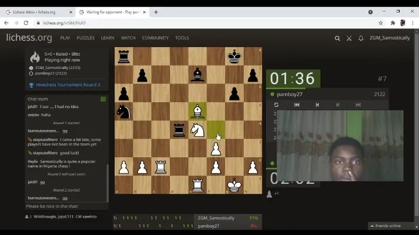
Task: Click the chat room scrollbar
Action: [108, 183]
